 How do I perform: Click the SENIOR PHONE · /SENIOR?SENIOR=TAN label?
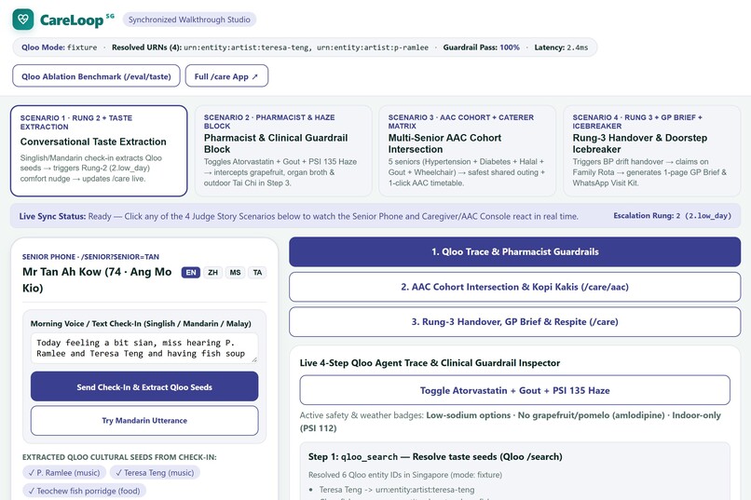pos(90,257)
